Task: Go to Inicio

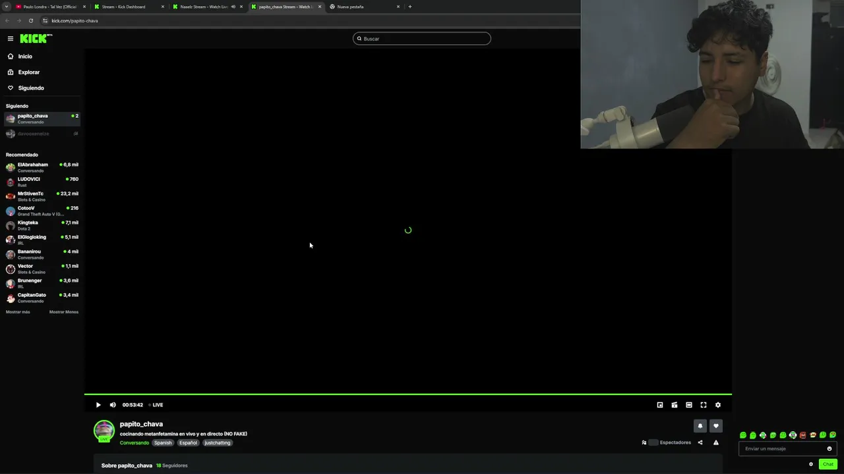Action: 25,57
